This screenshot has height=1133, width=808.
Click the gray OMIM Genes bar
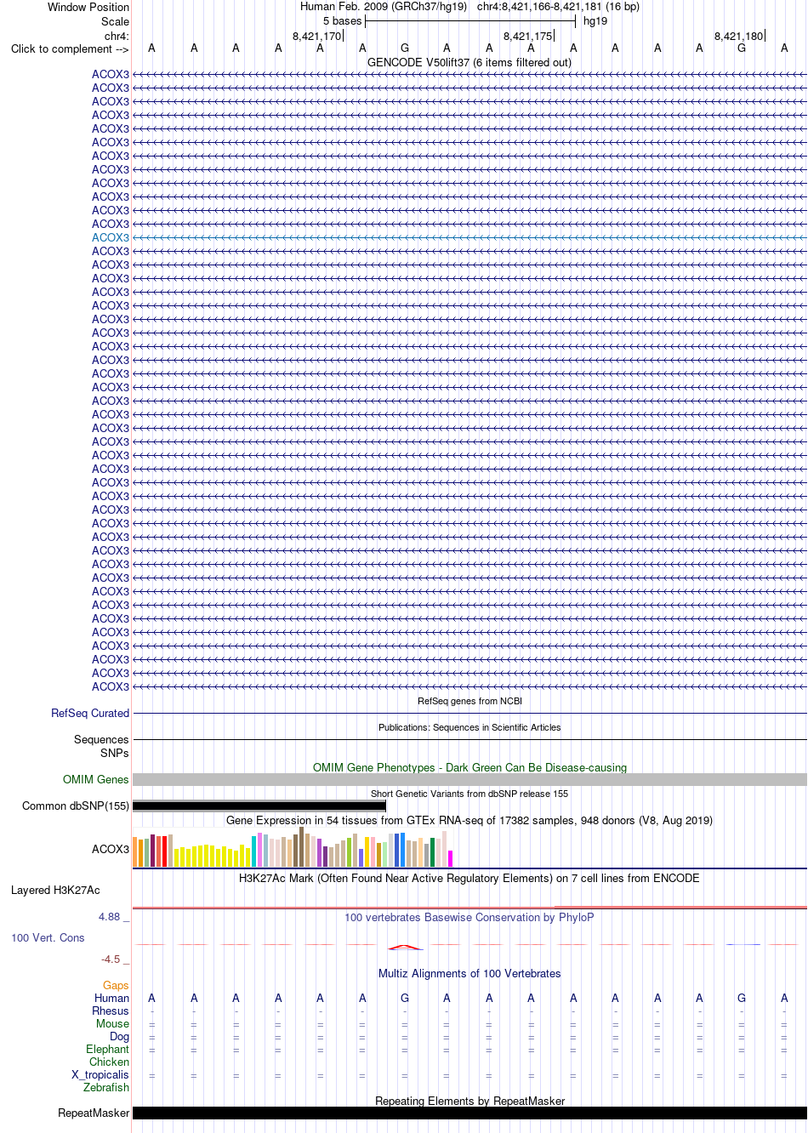click(469, 779)
